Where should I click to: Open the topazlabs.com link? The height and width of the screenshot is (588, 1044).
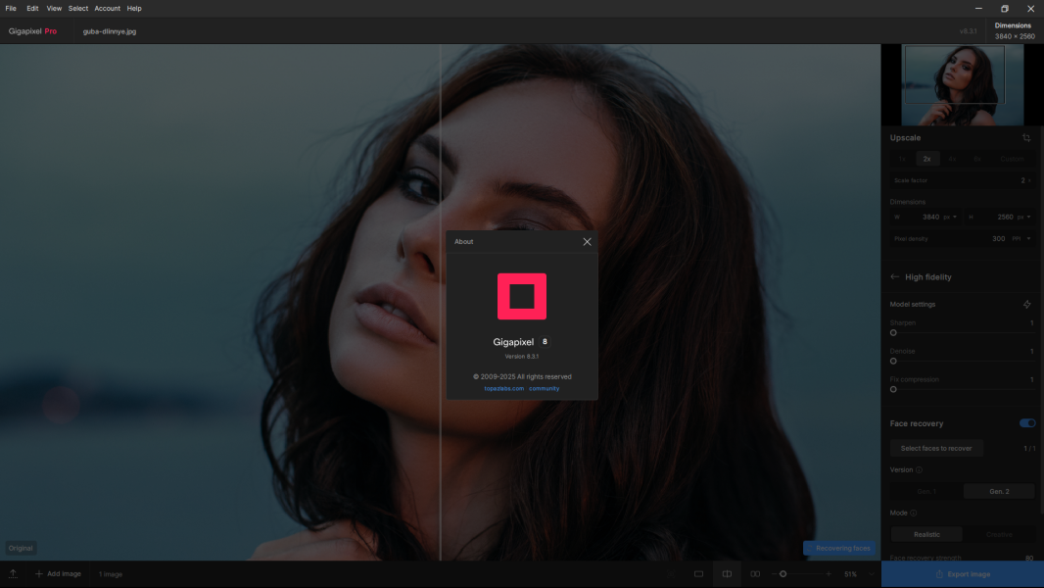(503, 388)
